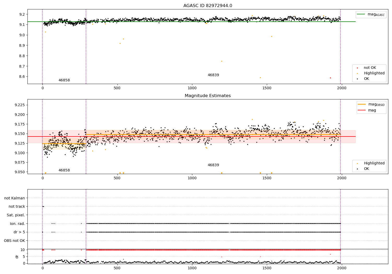The width and height of the screenshot is (392, 274).
Task: Click x-axis tick 500 in the AGASC ID plot
Action: pos(117,88)
